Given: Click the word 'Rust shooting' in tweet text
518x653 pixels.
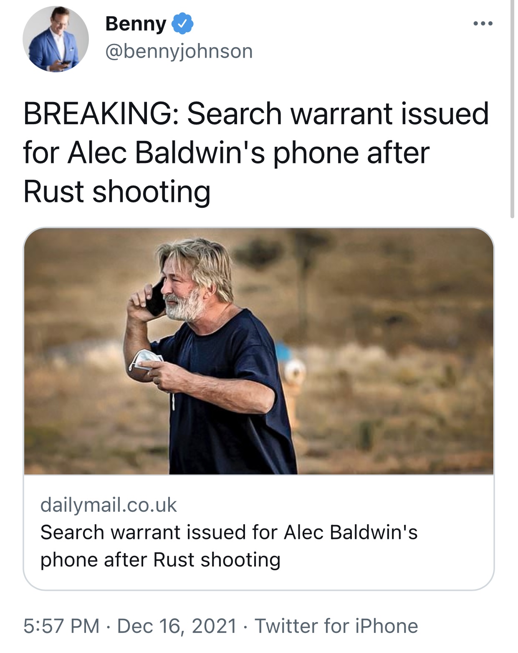Looking at the screenshot, I should click(x=117, y=192).
